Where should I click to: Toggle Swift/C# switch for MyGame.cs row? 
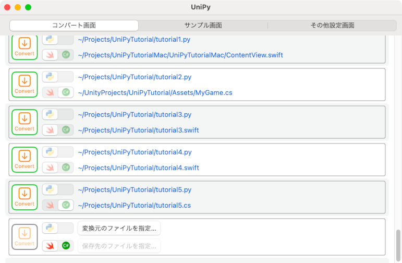click(58, 92)
